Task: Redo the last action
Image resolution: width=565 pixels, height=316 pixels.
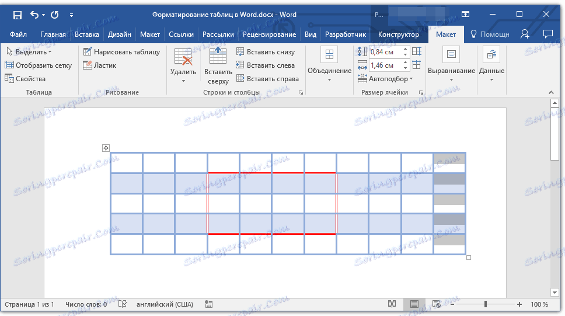Action: 55,15
